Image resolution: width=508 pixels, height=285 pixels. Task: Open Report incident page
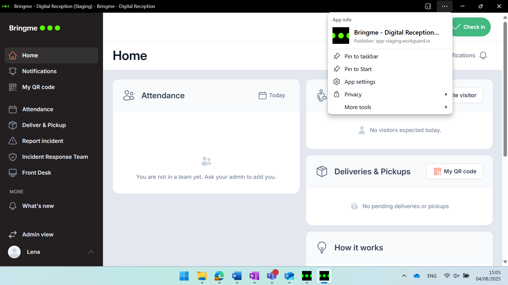(x=43, y=141)
